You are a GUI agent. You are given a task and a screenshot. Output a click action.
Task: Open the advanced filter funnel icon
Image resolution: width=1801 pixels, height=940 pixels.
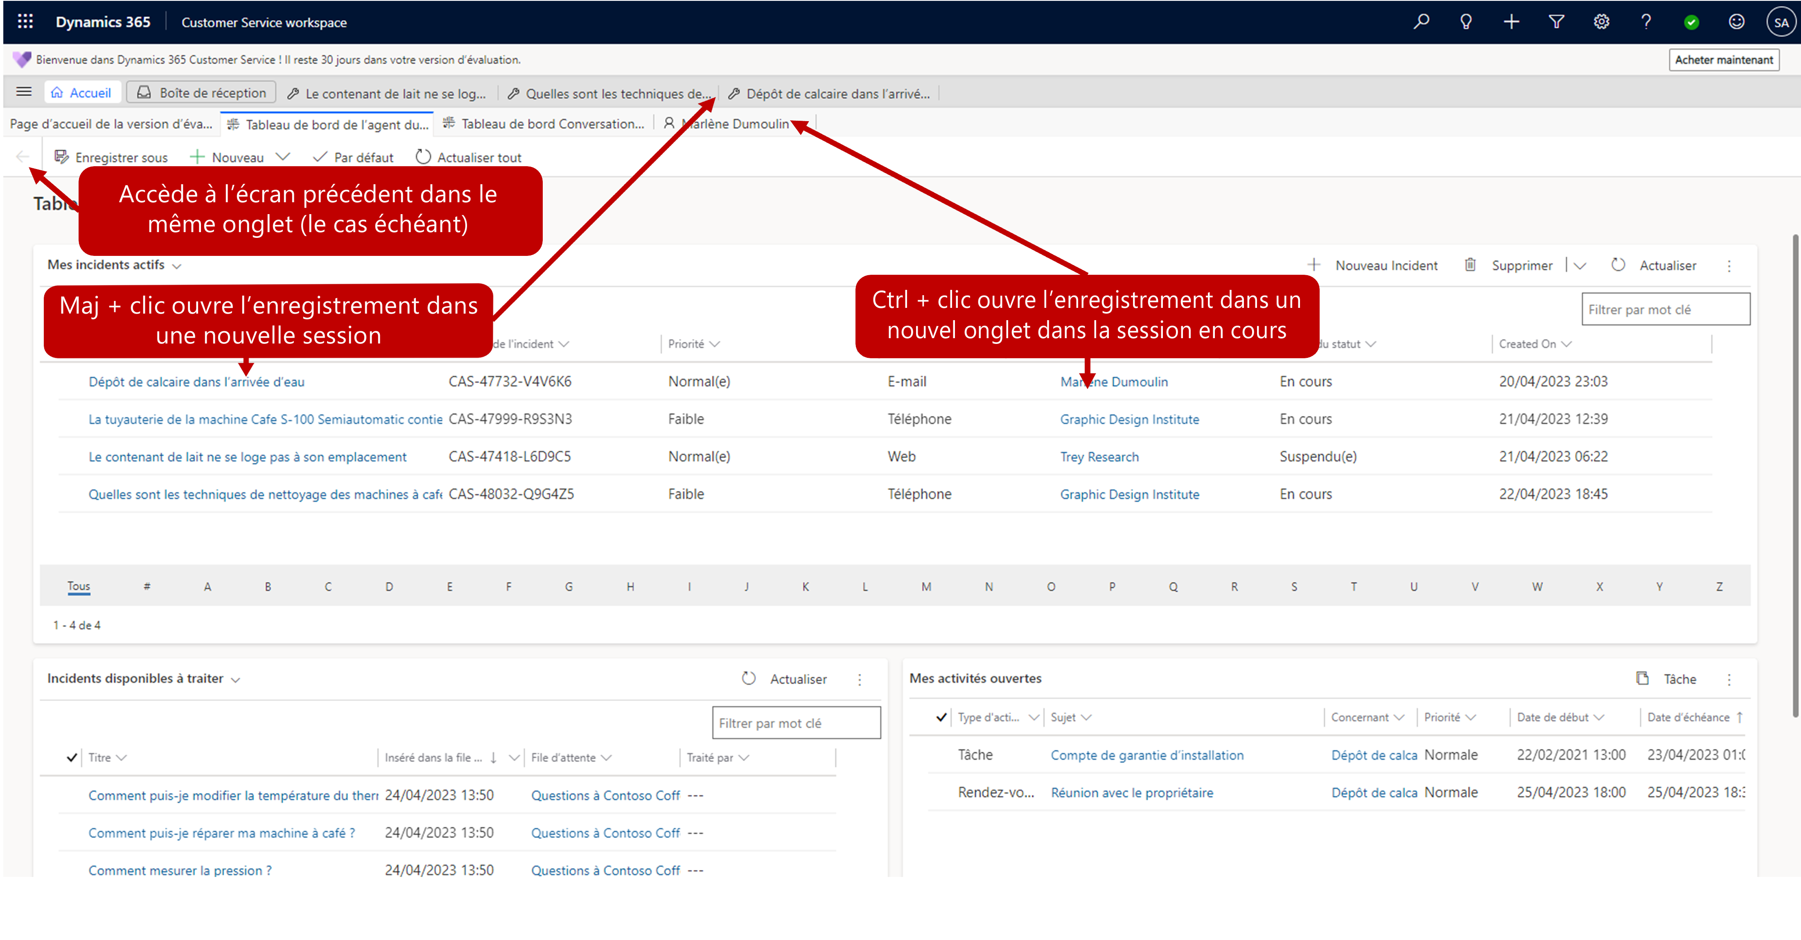click(1556, 22)
